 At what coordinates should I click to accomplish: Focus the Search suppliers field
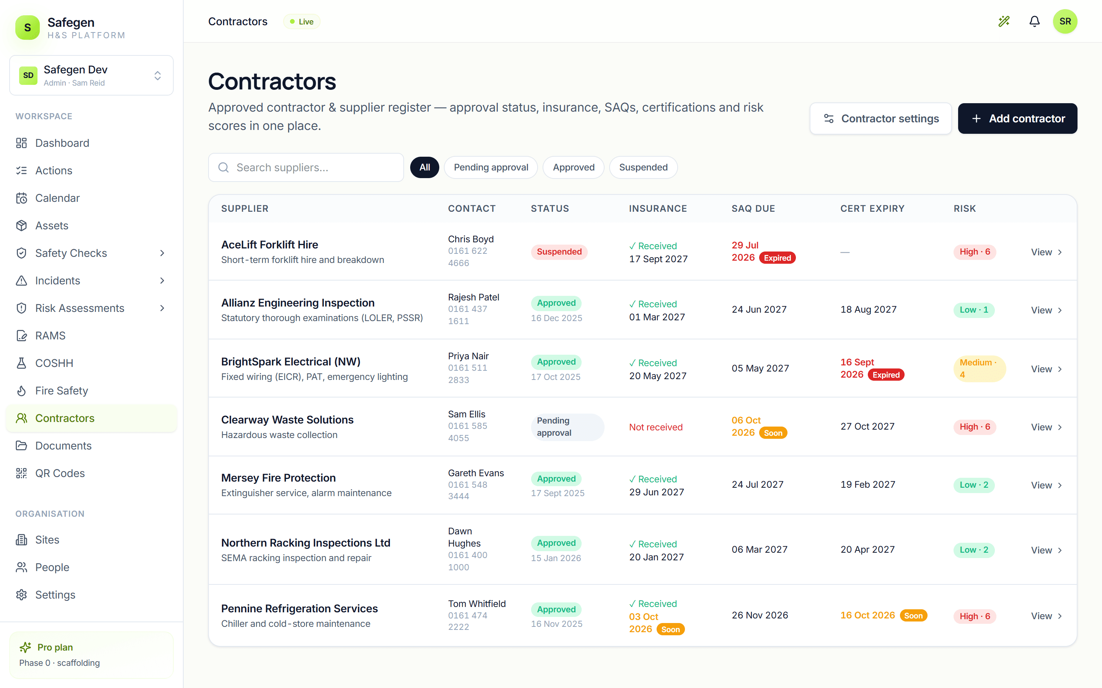(306, 167)
